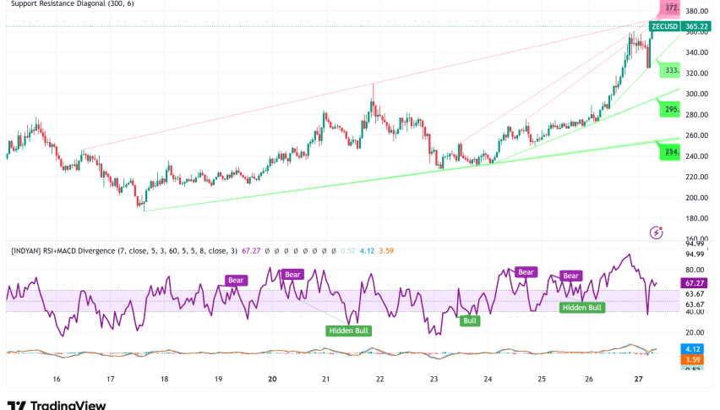Click the INDYAN RSI+MACD Divergence indicator title

pos(127,250)
